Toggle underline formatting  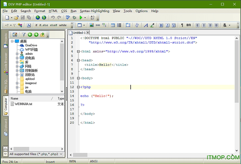(x=173, y=25)
